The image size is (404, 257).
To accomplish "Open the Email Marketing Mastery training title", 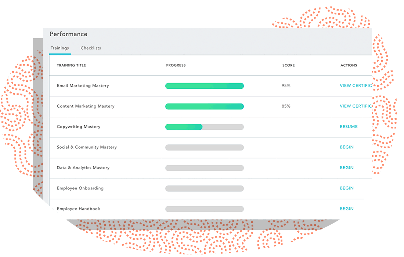I will (83, 86).
